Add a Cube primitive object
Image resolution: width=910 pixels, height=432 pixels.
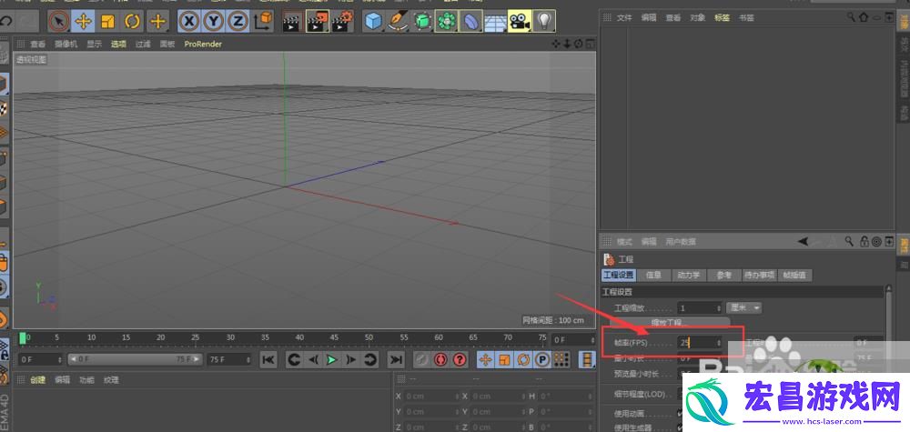point(374,22)
